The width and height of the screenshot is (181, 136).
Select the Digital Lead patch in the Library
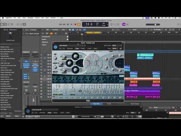(4, 91)
